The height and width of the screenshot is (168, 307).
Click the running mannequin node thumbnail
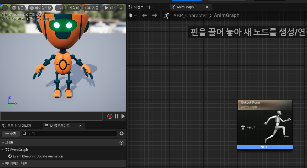click(277, 126)
